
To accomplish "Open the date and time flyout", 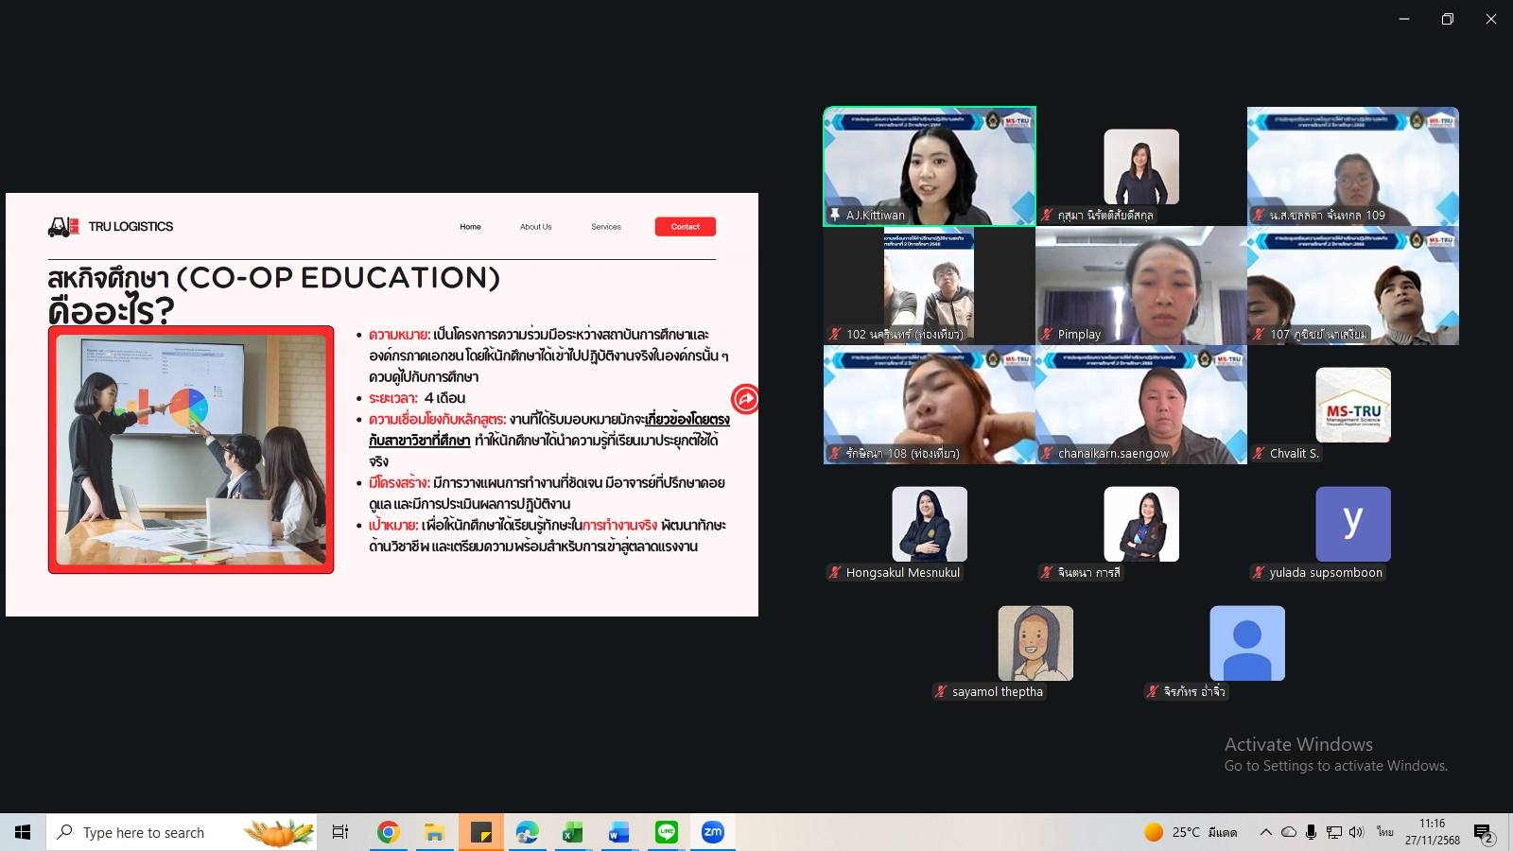I will [1432, 832].
